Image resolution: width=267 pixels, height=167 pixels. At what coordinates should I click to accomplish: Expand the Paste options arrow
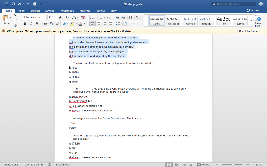tap(10, 18)
